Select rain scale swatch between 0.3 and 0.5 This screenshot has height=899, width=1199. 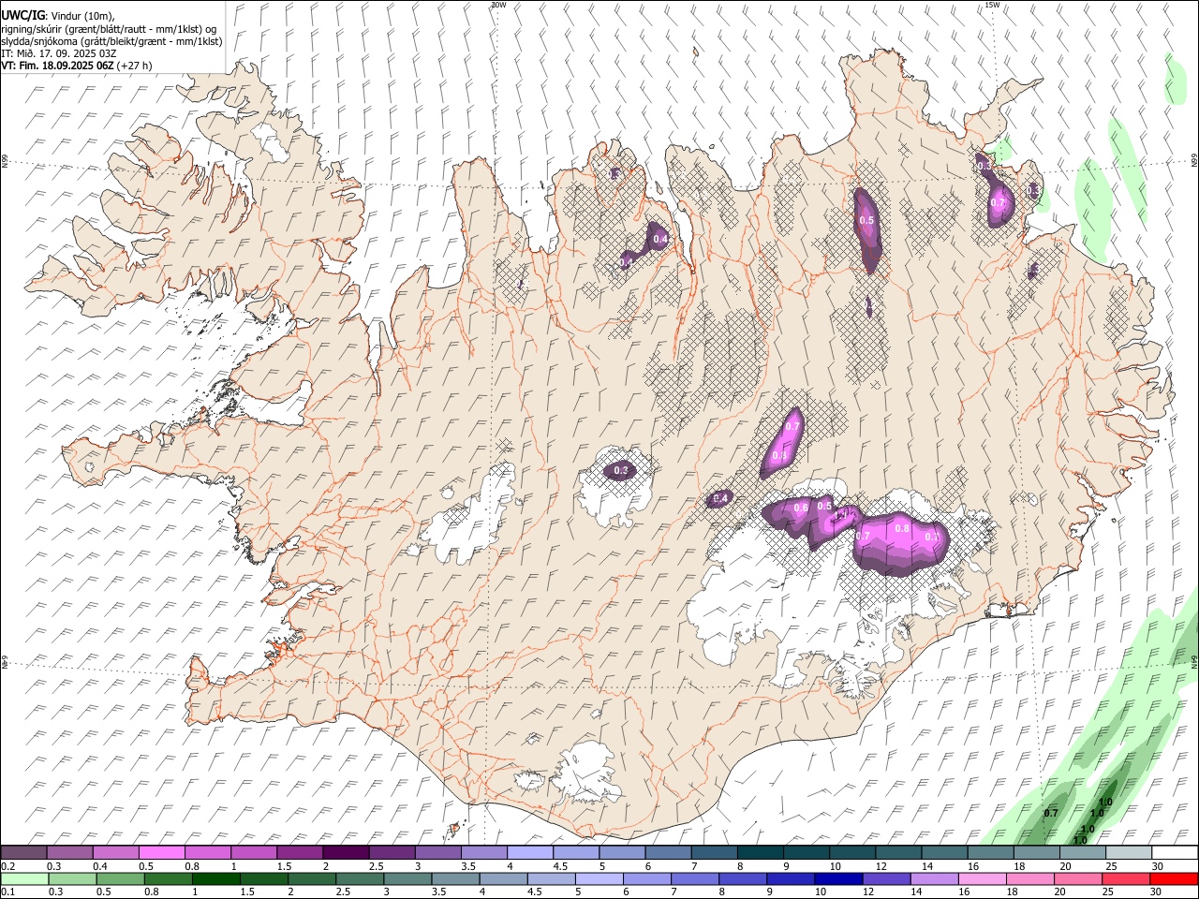coord(72,878)
